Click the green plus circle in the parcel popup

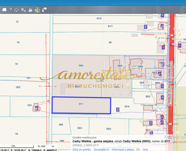point(138,149)
